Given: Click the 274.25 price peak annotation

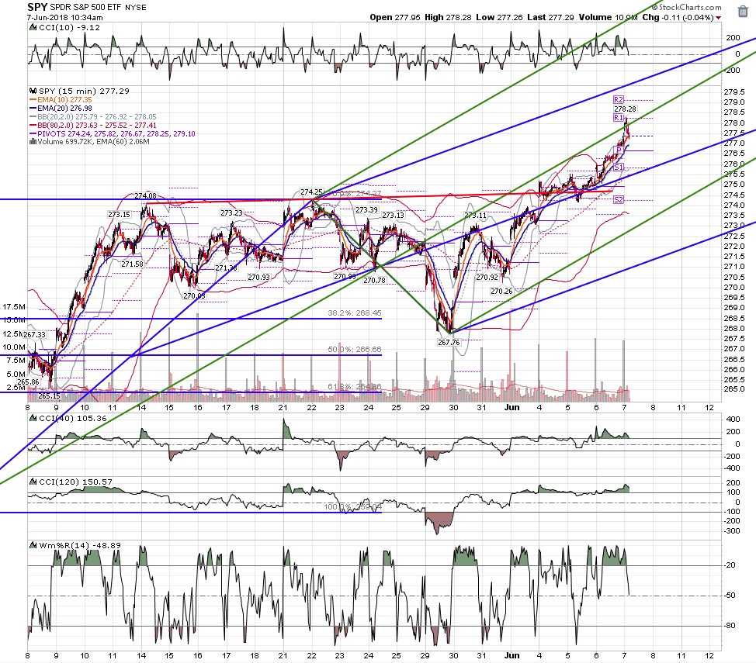Looking at the screenshot, I should (x=311, y=192).
